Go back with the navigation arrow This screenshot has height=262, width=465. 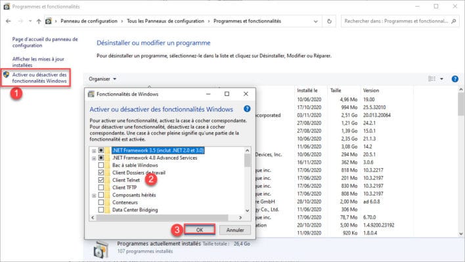(9, 21)
